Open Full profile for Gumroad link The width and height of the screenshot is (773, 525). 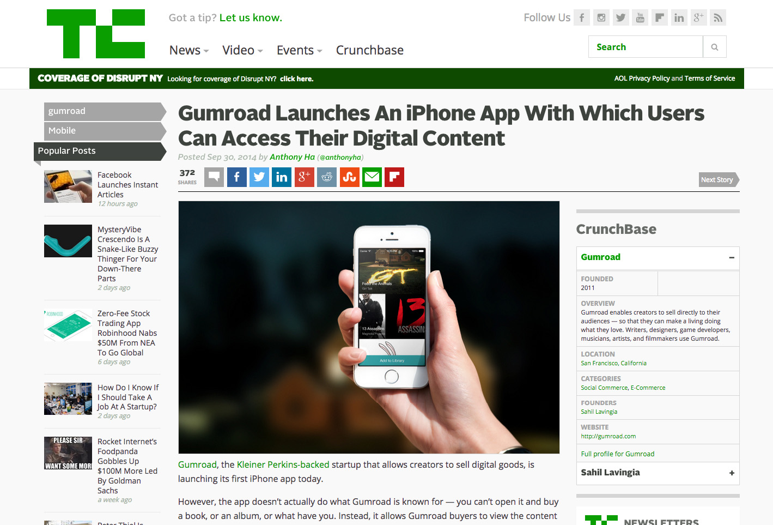point(618,454)
